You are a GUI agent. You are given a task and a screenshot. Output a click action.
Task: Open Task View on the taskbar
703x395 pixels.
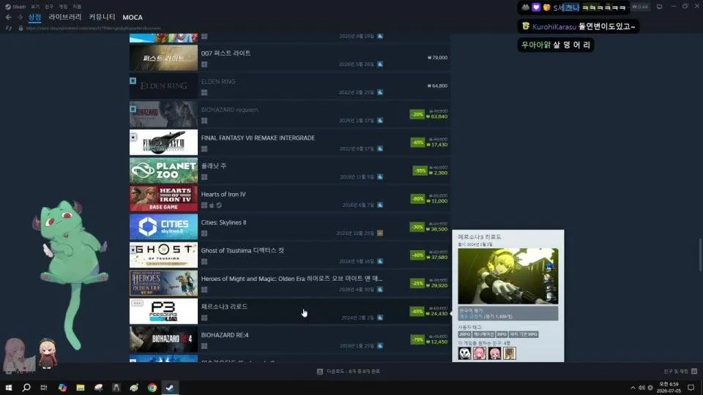click(x=44, y=388)
